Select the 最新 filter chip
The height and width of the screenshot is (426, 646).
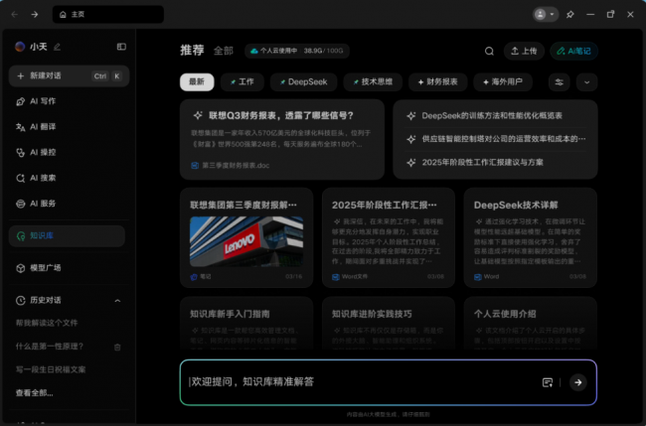(x=197, y=81)
